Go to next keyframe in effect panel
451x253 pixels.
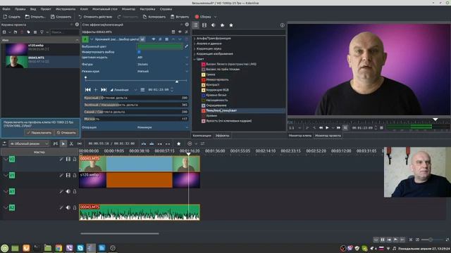coord(104,90)
